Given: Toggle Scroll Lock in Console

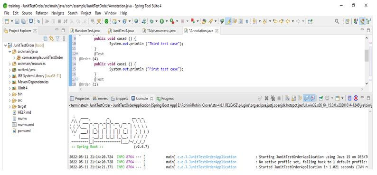Looking at the screenshot, I should coord(293,98).
